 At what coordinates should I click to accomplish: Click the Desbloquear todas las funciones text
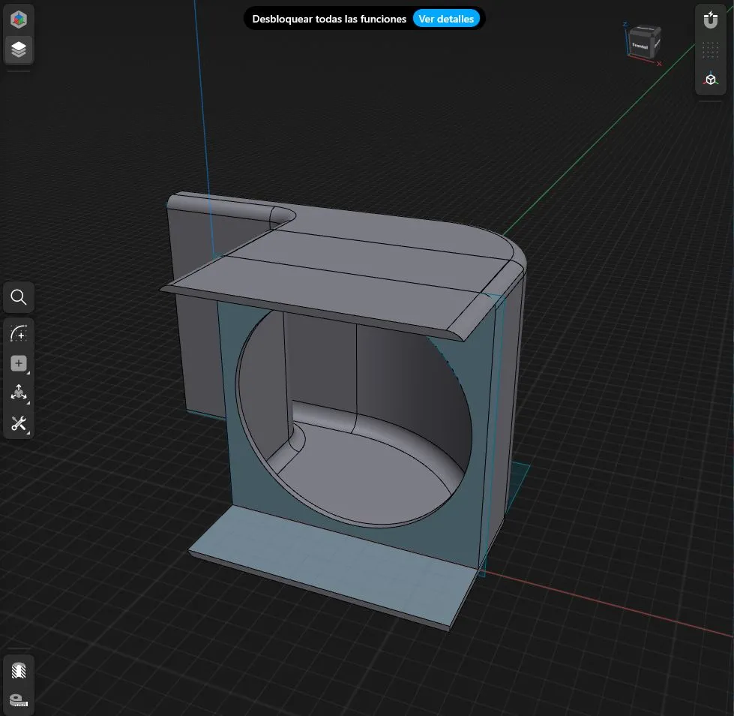point(329,19)
